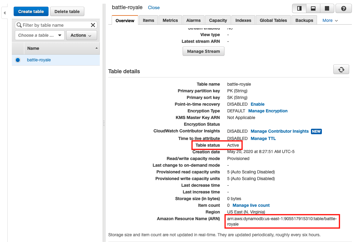354x242 pixels.
Task: Close the battle-royale detail panel
Action: [x=154, y=8]
